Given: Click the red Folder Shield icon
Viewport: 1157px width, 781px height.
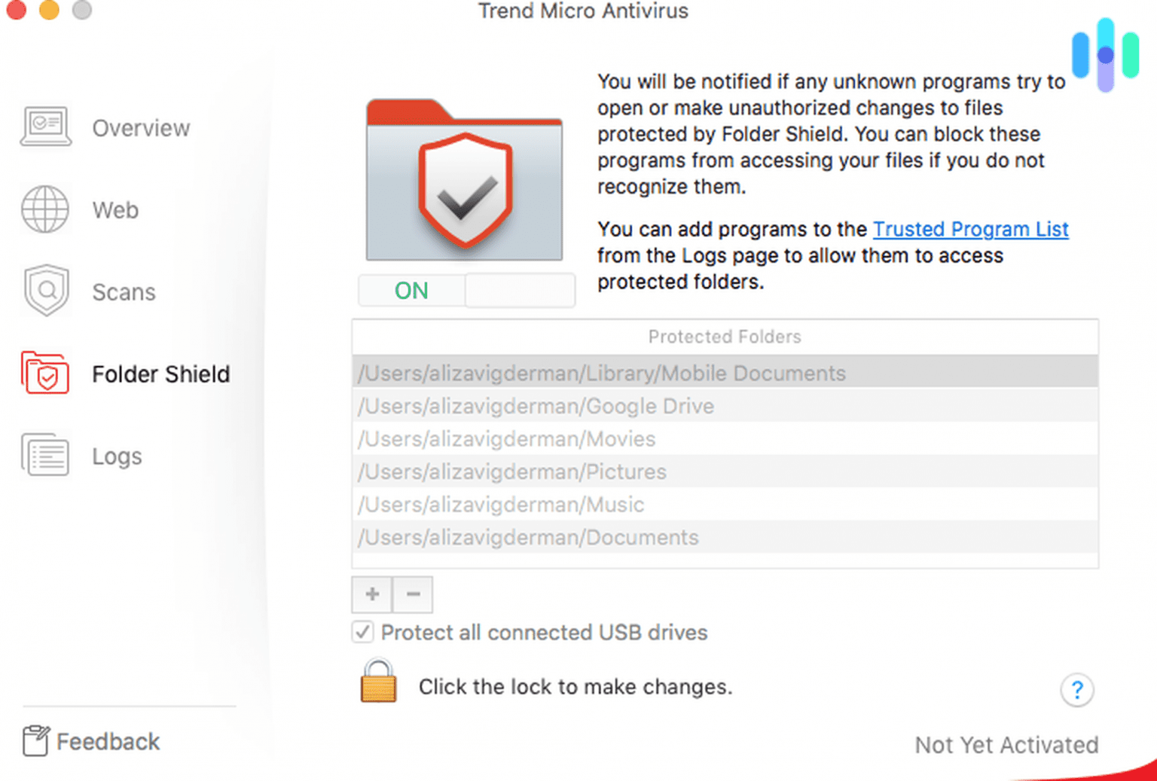Looking at the screenshot, I should 45,374.
